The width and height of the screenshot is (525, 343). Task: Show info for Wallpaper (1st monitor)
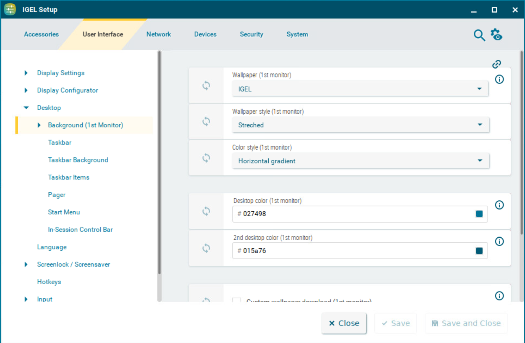[499, 80]
